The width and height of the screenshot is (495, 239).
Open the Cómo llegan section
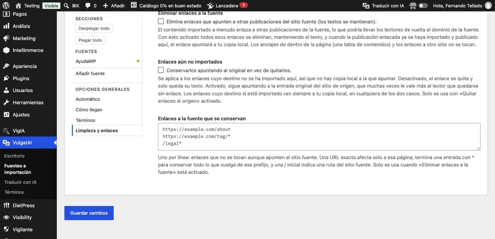click(x=89, y=110)
